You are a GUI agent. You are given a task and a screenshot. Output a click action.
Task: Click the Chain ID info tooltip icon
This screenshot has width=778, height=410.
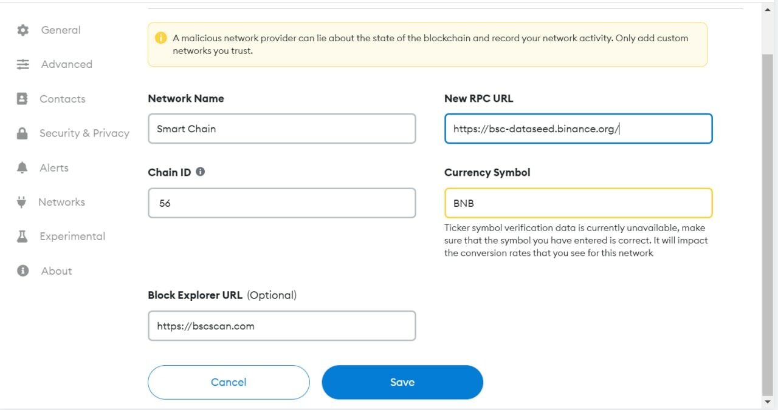pos(201,172)
